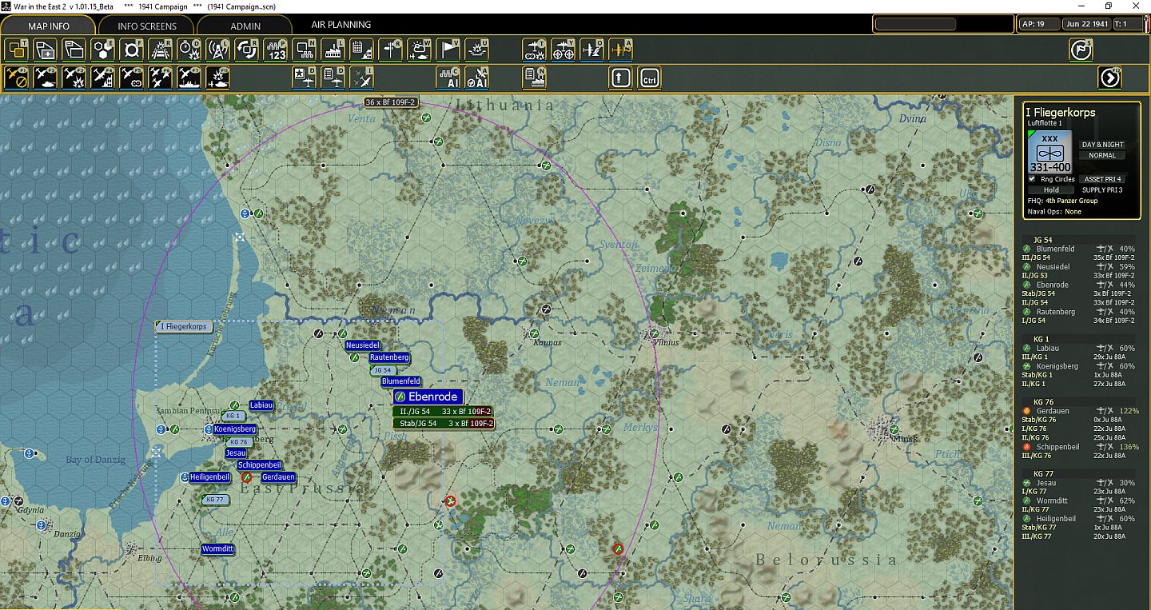Image resolution: width=1151 pixels, height=610 pixels.
Task: Click the list and aircraft icon with D hotkey
Action: (333, 78)
